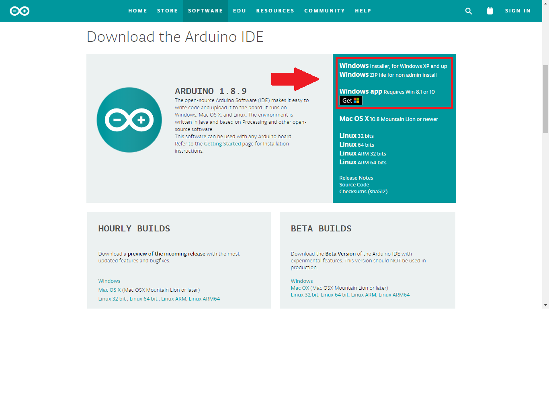Screen dimensions: 549x405
Task: Click the ARDUINO 1.8.9 heading
Action: pyautogui.click(x=211, y=91)
